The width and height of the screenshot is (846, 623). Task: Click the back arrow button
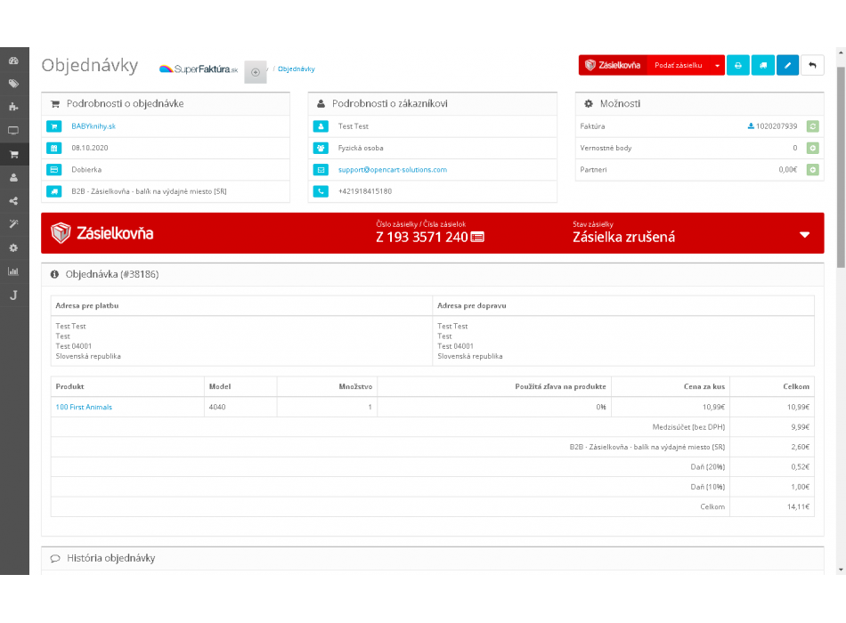point(812,65)
